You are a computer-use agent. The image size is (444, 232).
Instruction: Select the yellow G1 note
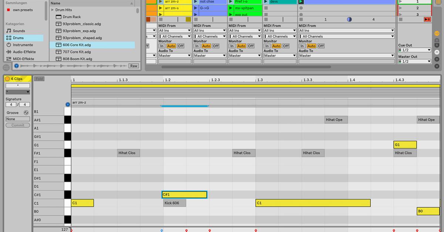405,145
